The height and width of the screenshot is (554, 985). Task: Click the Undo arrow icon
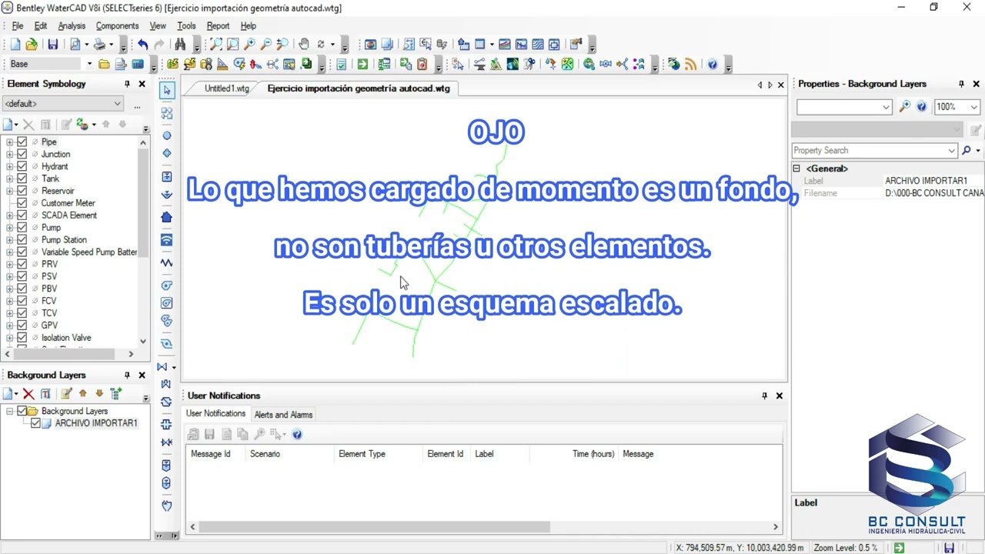143,45
